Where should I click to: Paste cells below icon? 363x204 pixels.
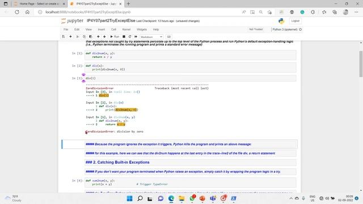[91, 37]
